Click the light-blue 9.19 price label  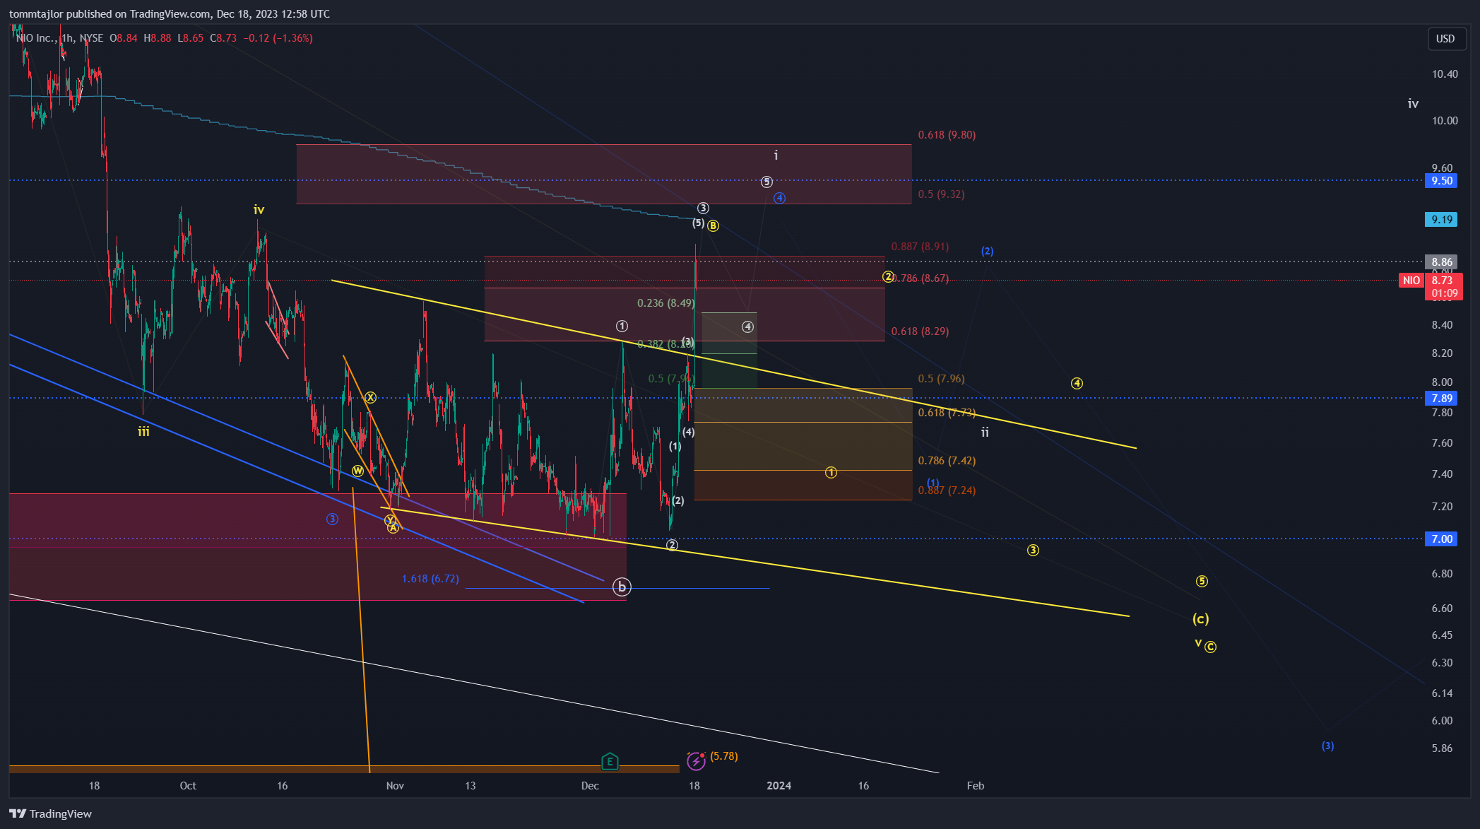(1442, 219)
